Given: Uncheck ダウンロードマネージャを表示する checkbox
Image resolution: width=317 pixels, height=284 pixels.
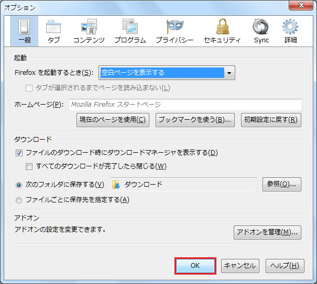Looking at the screenshot, I should 19,153.
